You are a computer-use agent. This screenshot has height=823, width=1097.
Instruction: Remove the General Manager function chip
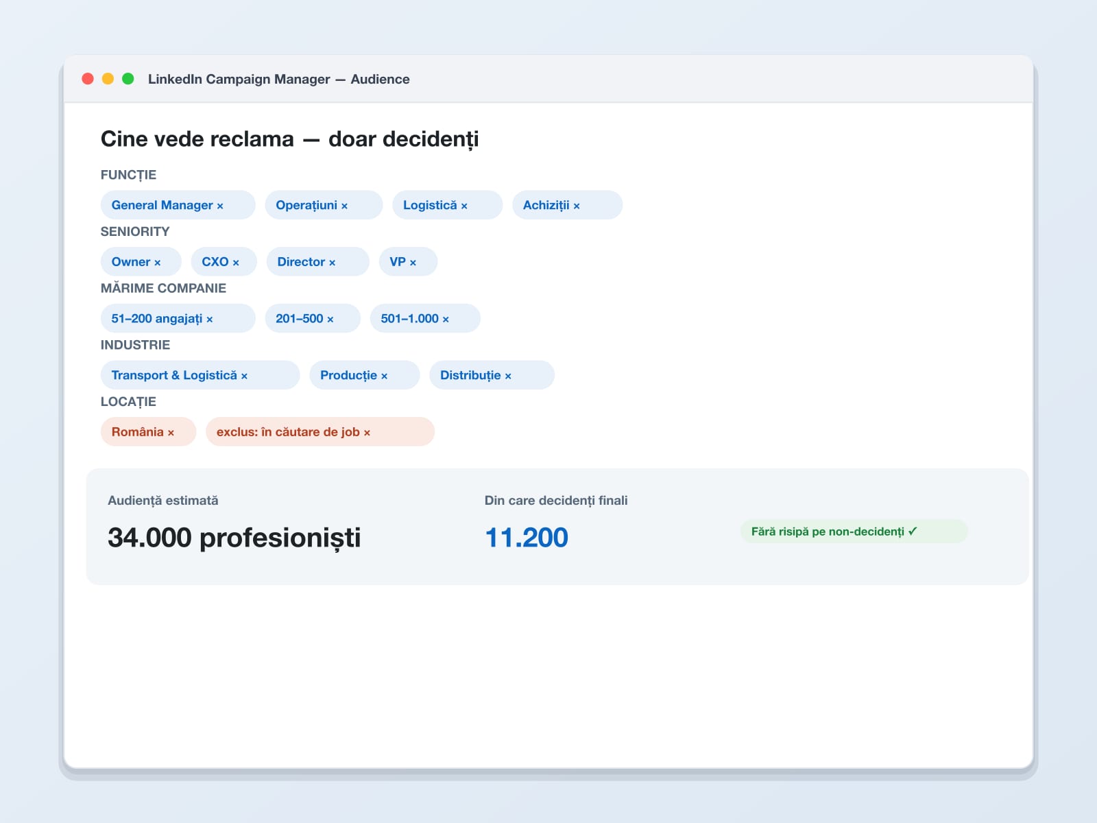(220, 206)
